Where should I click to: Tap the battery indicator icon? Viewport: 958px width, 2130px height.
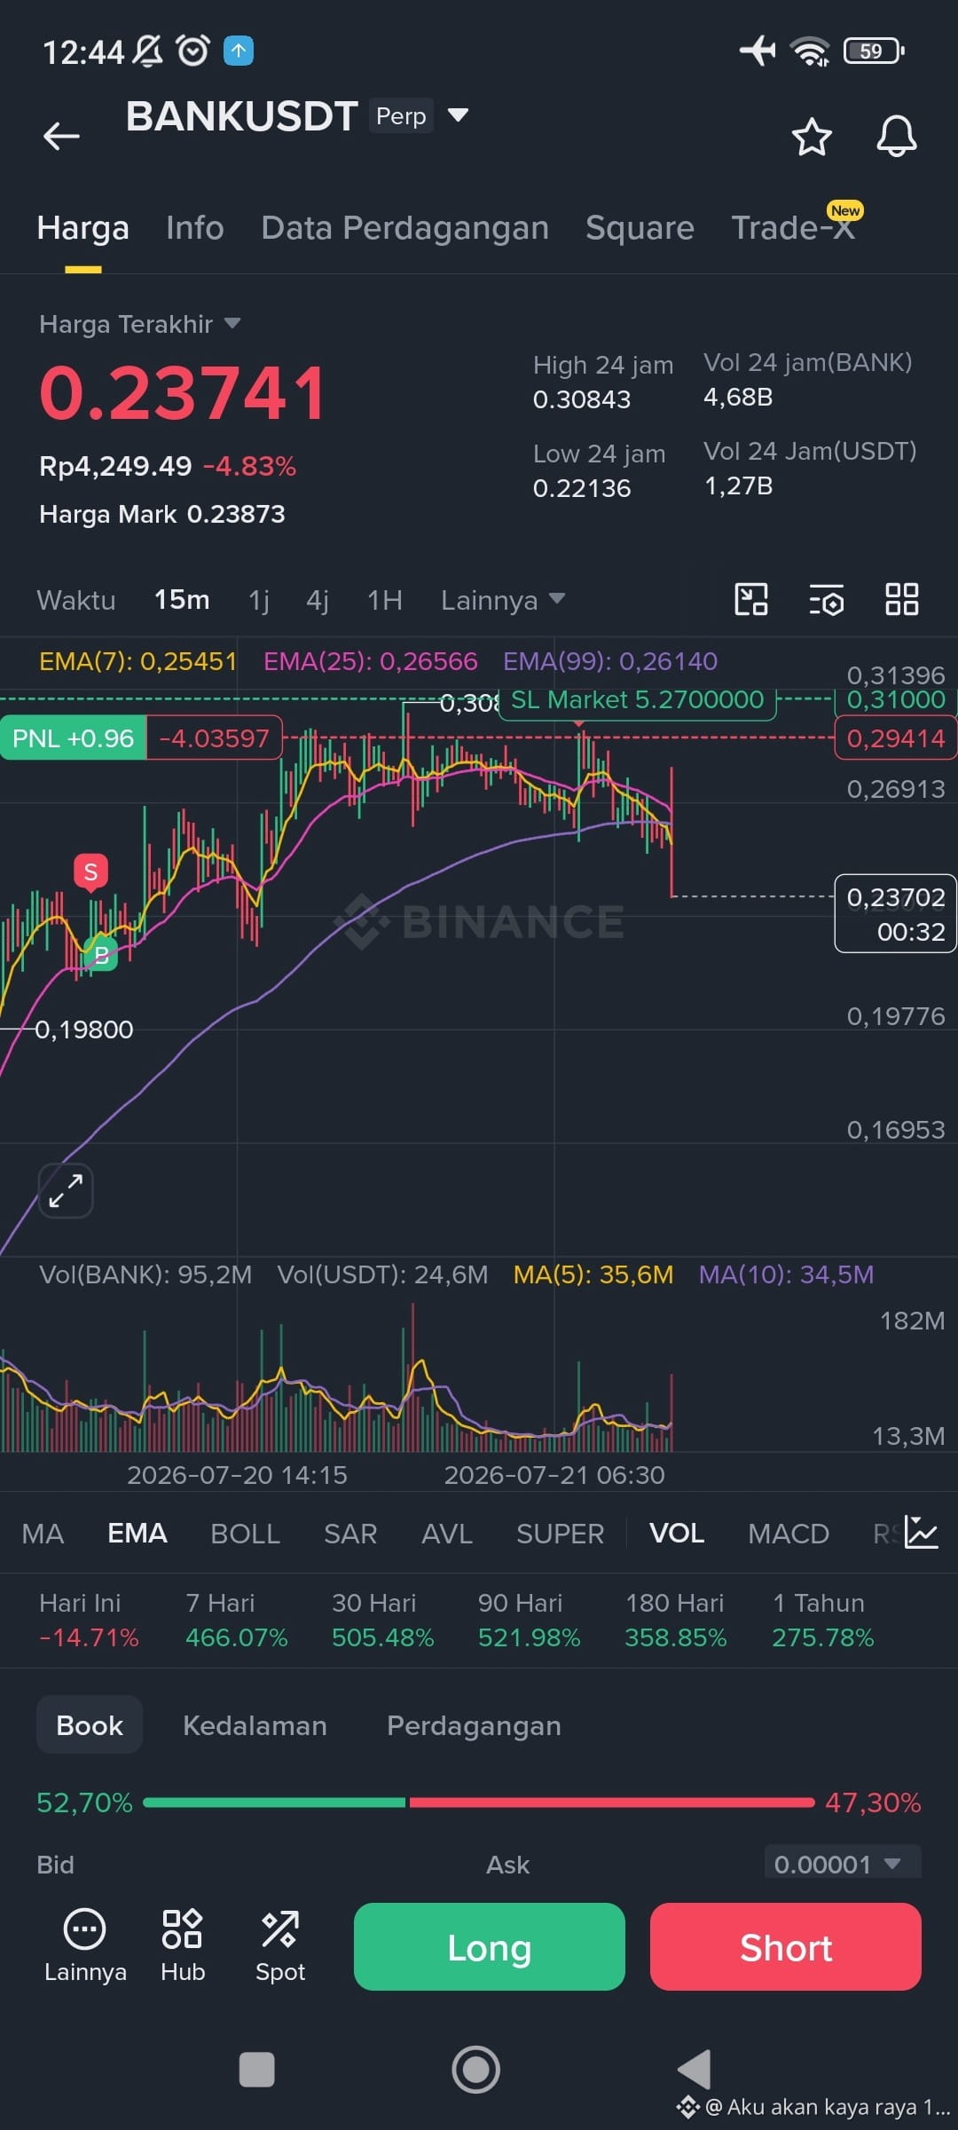coord(874,51)
